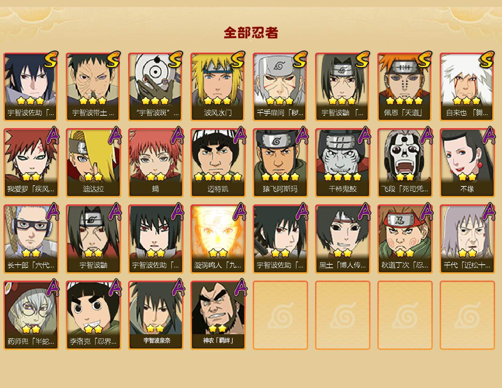This screenshot has width=502, height=388.
Task: Open the 黑土「博人传… card
Action: point(342,239)
